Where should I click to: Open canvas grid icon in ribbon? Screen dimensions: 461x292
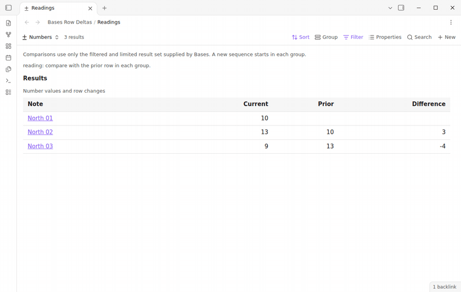[x=9, y=46]
